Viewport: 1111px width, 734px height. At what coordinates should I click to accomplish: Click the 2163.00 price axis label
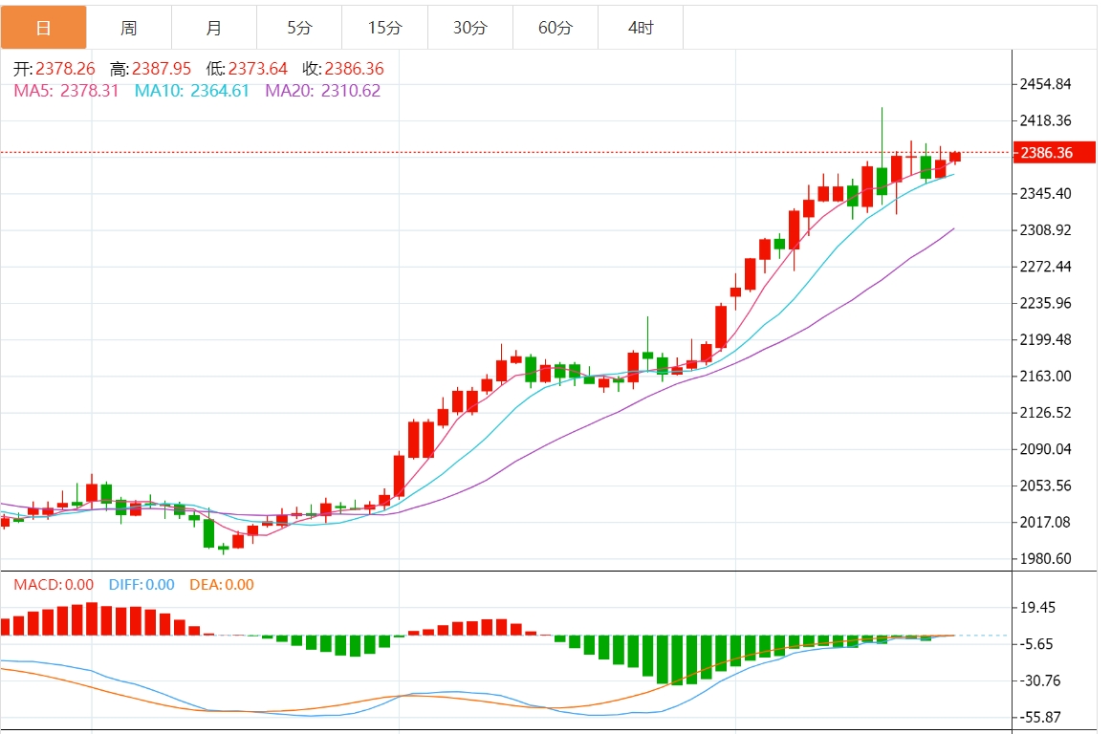1045,377
